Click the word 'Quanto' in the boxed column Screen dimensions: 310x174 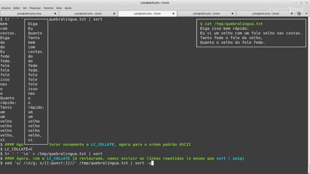click(x=35, y=33)
